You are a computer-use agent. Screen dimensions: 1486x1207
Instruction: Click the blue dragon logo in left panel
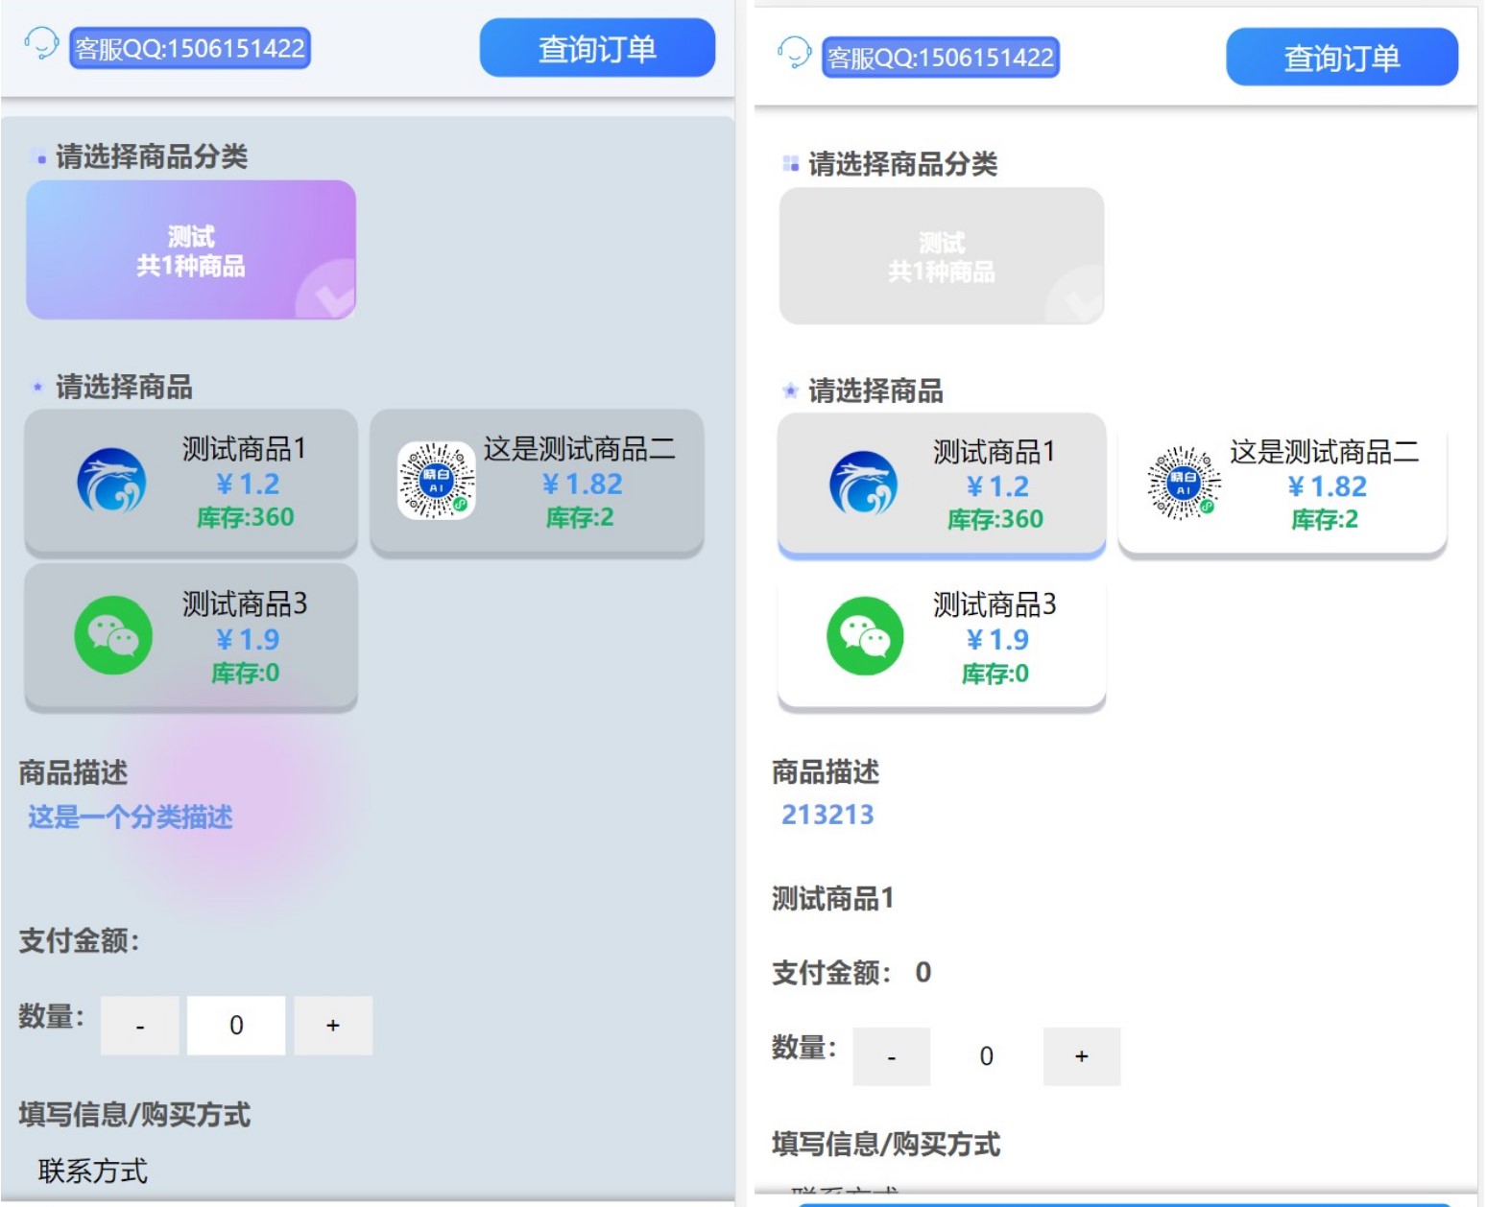coord(111,481)
